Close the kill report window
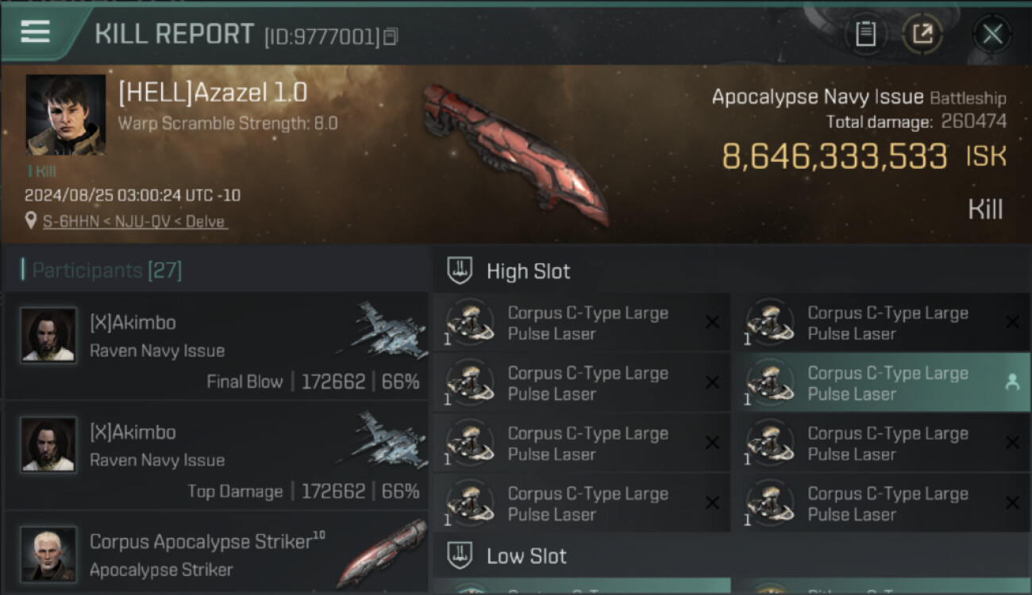The height and width of the screenshot is (595, 1032). click(992, 34)
